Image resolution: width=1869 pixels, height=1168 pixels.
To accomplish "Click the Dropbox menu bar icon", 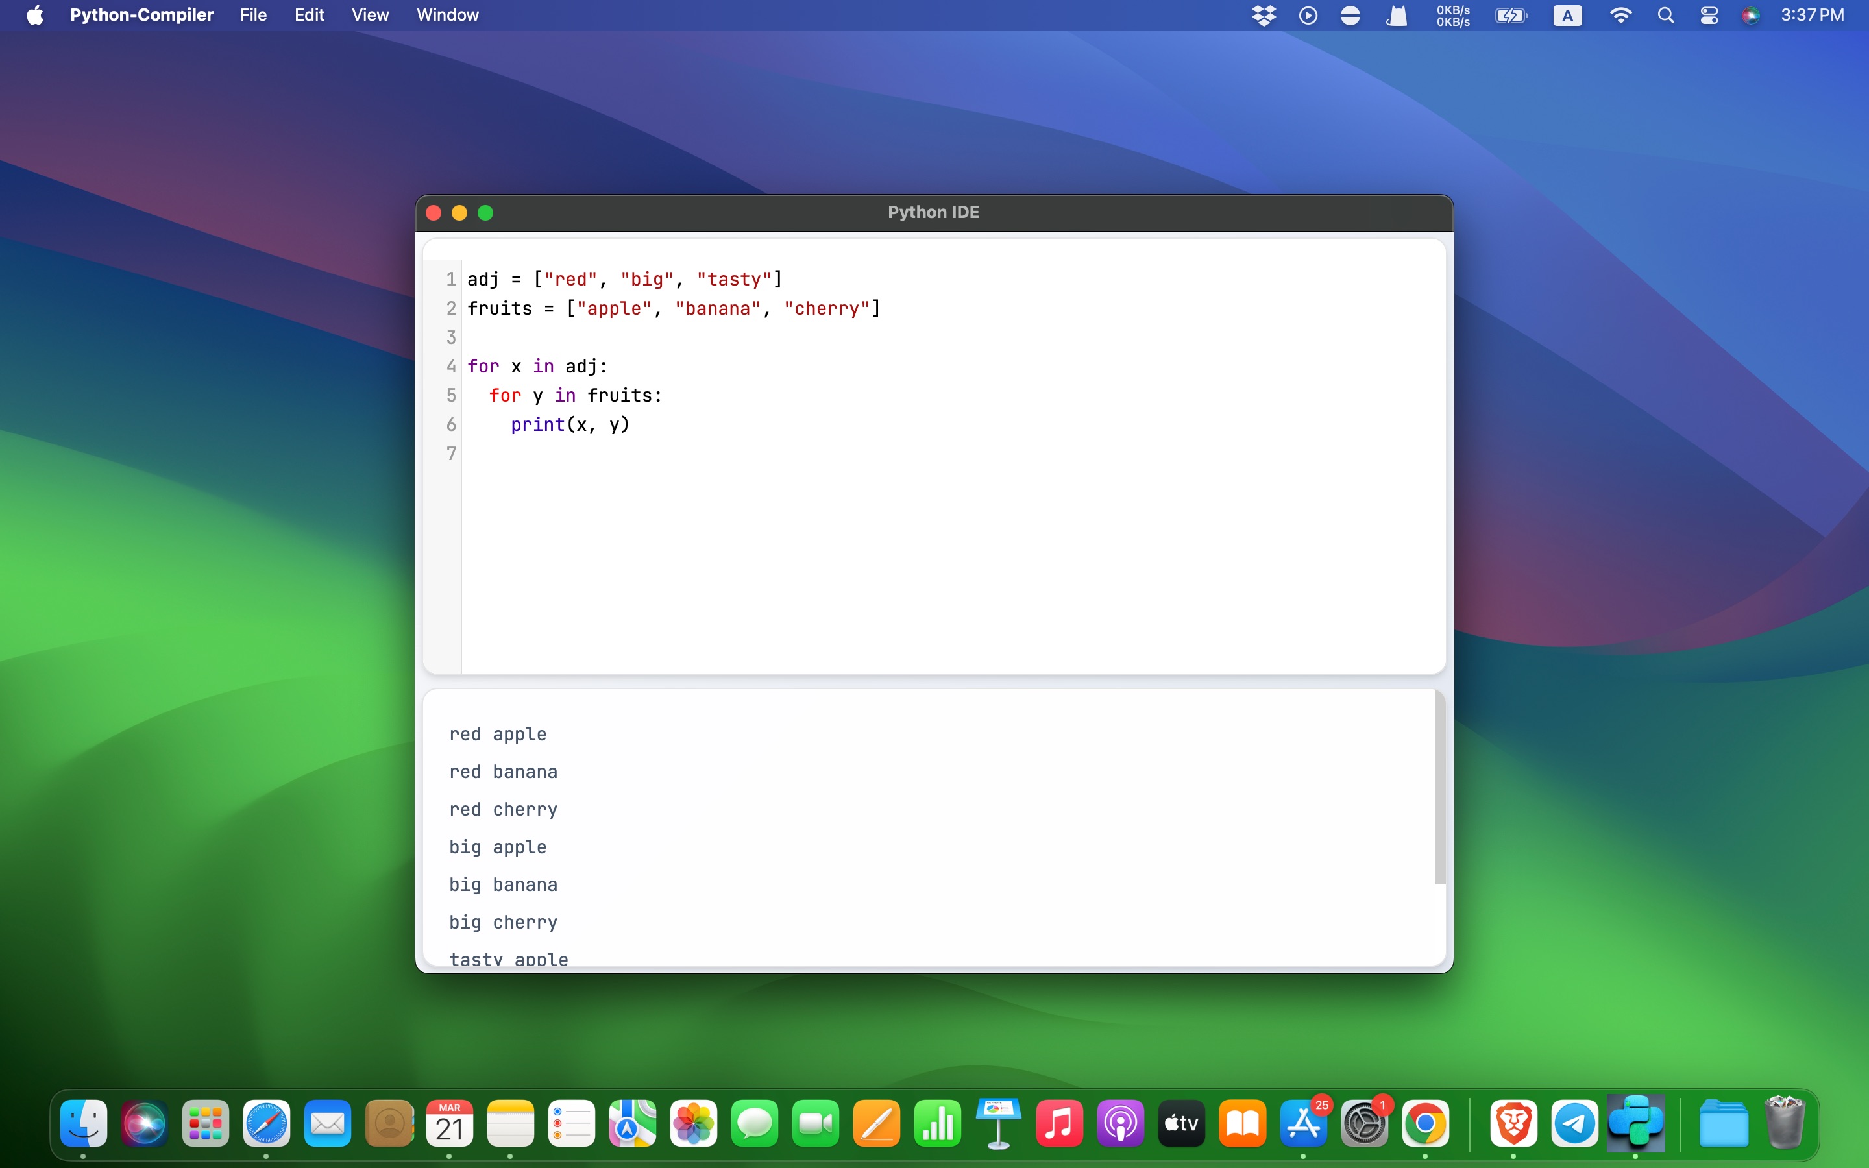I will pyautogui.click(x=1264, y=16).
